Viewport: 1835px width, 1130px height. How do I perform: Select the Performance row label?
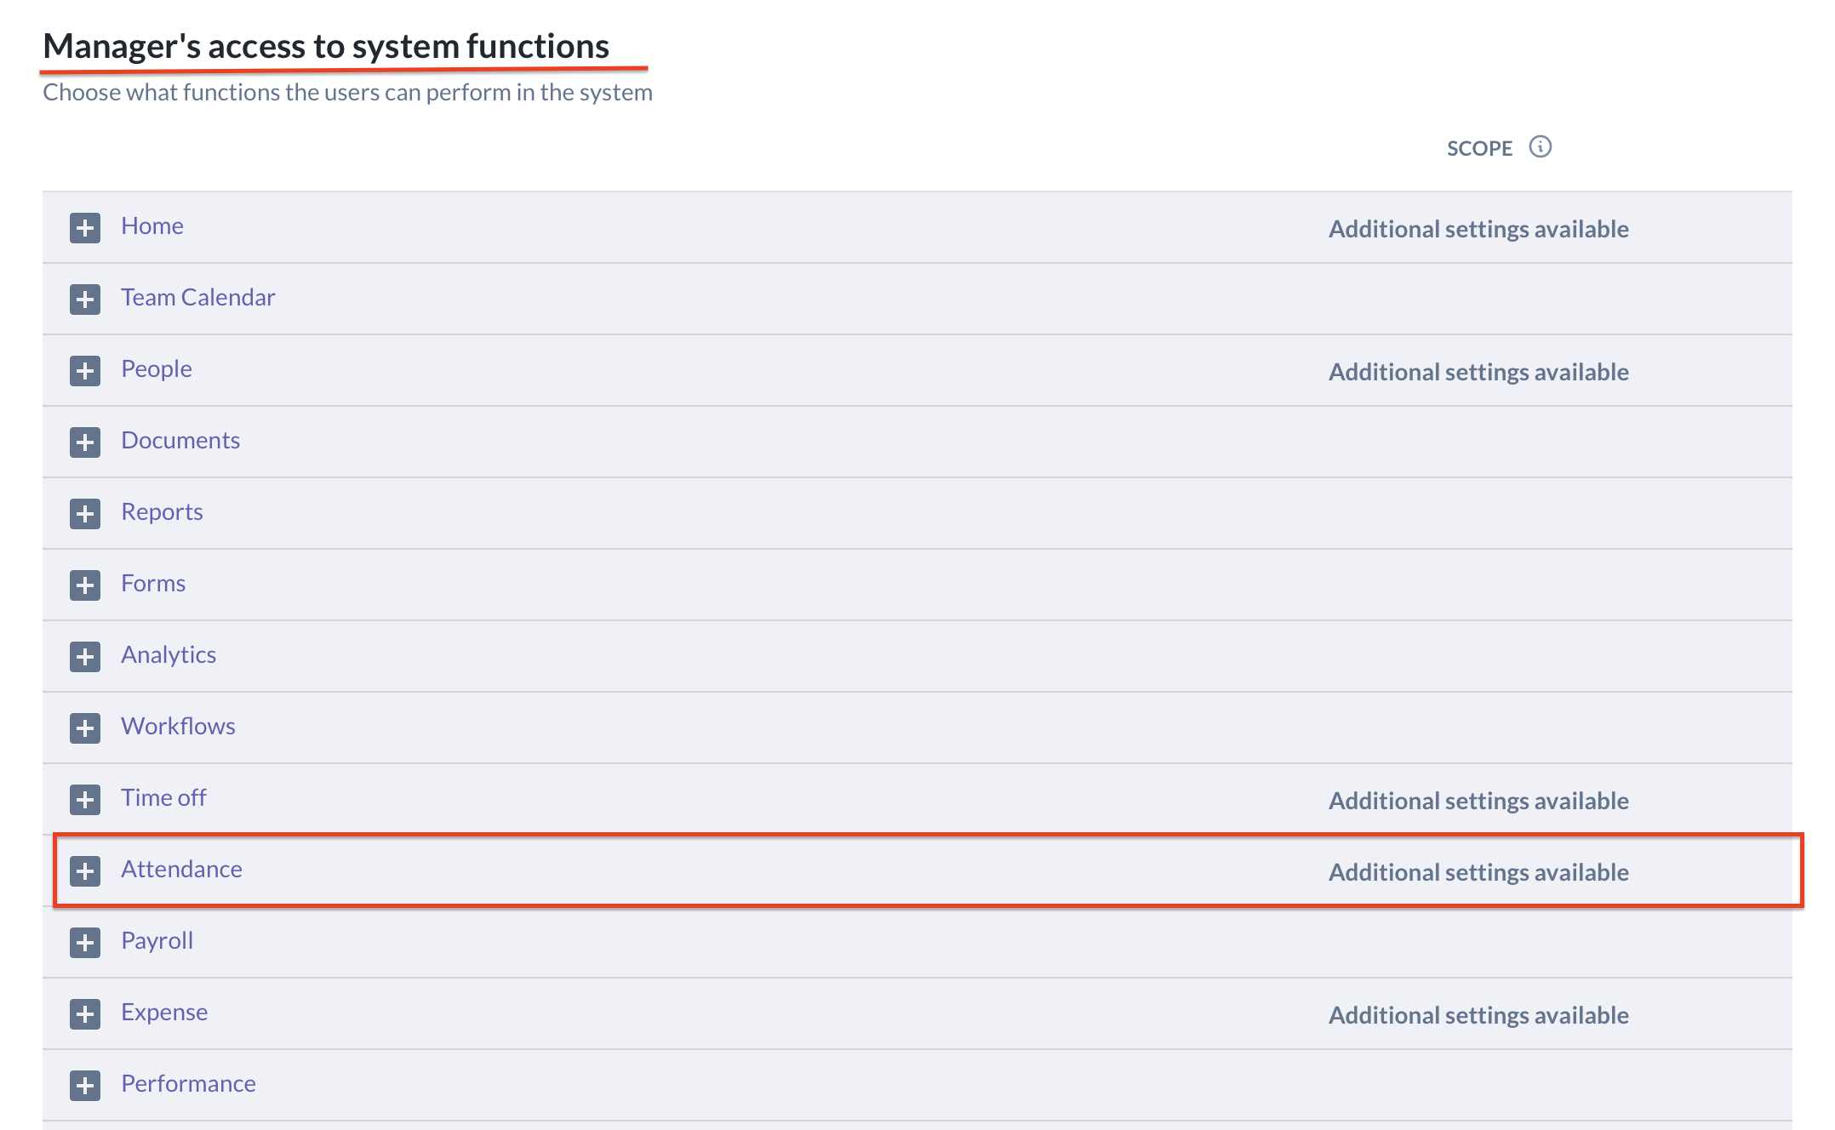tap(188, 1083)
